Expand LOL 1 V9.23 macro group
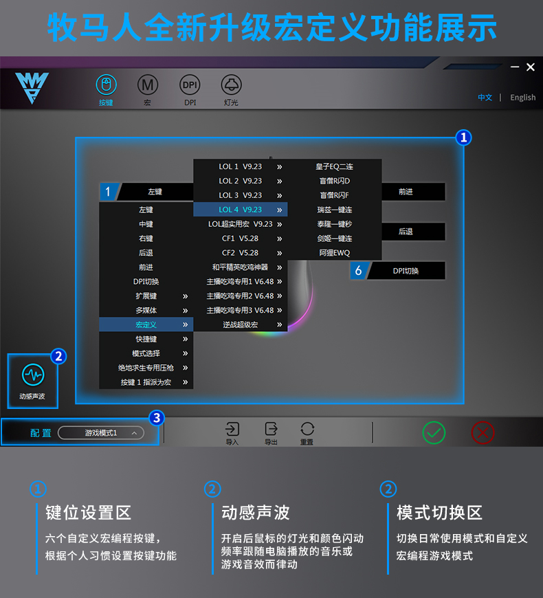This screenshot has height=598, width=543. tap(241, 166)
